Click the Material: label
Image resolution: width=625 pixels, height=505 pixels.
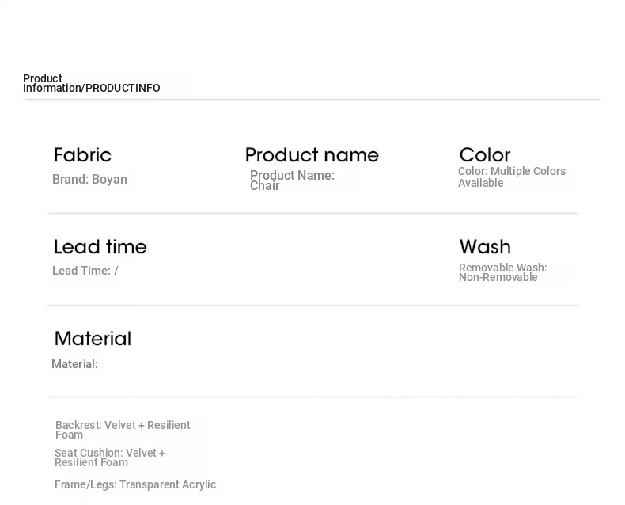pyautogui.click(x=74, y=364)
